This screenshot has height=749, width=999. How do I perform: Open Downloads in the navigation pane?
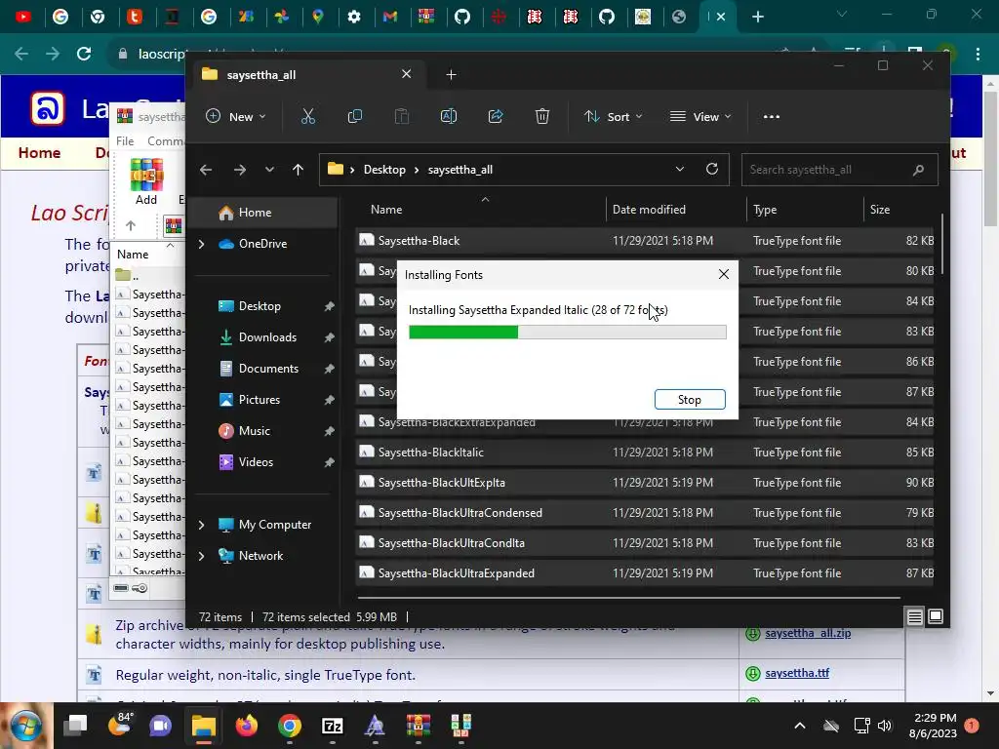click(x=266, y=337)
